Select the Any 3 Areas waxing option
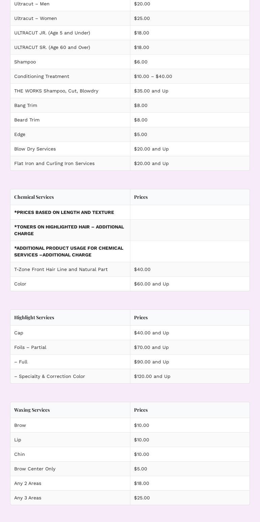 [x=28, y=498]
